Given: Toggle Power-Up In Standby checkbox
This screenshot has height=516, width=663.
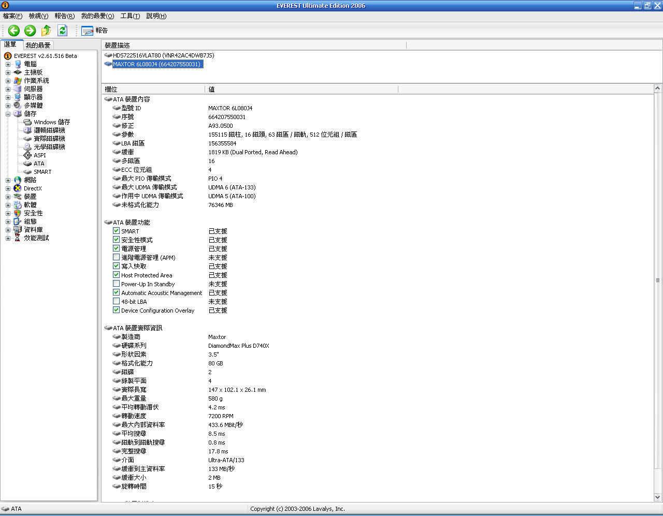Looking at the screenshot, I should pos(117,284).
